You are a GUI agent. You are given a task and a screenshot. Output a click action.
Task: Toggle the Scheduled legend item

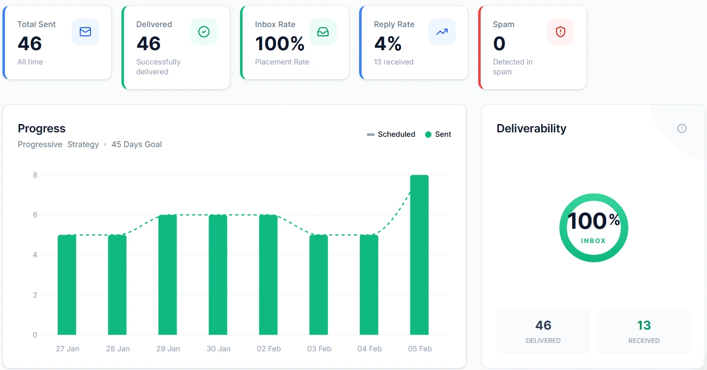pos(391,134)
